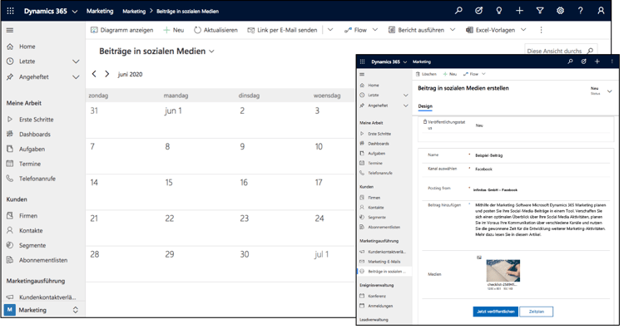Open more commands ellipsis in main toolbar

541,30
